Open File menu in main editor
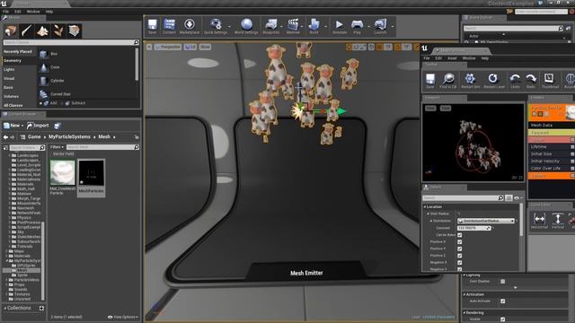 click(x=6, y=12)
